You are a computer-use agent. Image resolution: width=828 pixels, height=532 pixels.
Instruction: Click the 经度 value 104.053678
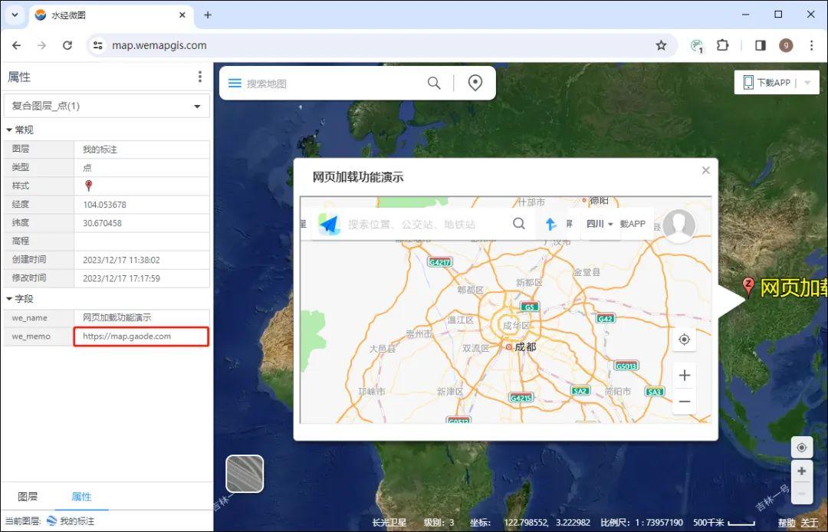pos(142,205)
